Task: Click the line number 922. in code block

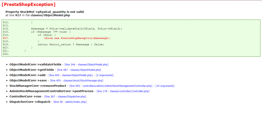Action: pos(6,54)
